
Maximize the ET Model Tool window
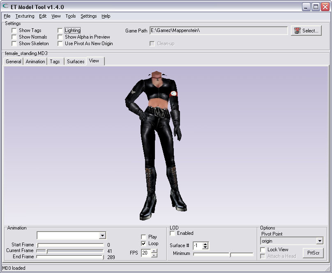click(x=316, y=7)
